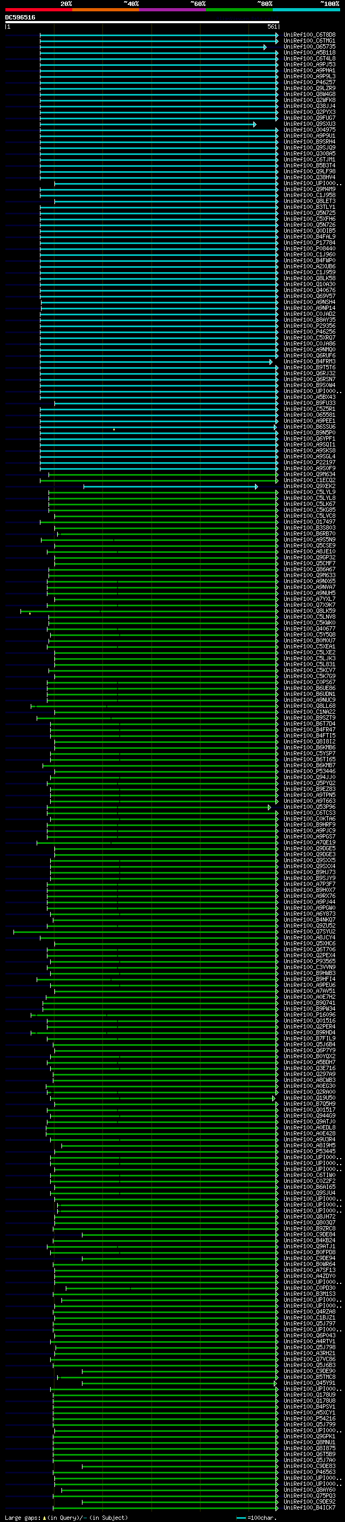
Task: Select the UniRef100_O04975 label
Action: click(309, 130)
